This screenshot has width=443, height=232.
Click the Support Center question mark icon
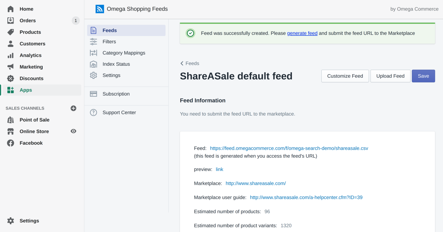(93, 113)
